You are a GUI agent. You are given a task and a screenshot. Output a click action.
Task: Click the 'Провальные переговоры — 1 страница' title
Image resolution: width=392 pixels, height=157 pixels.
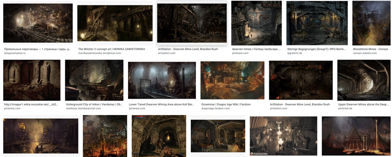tap(37, 49)
